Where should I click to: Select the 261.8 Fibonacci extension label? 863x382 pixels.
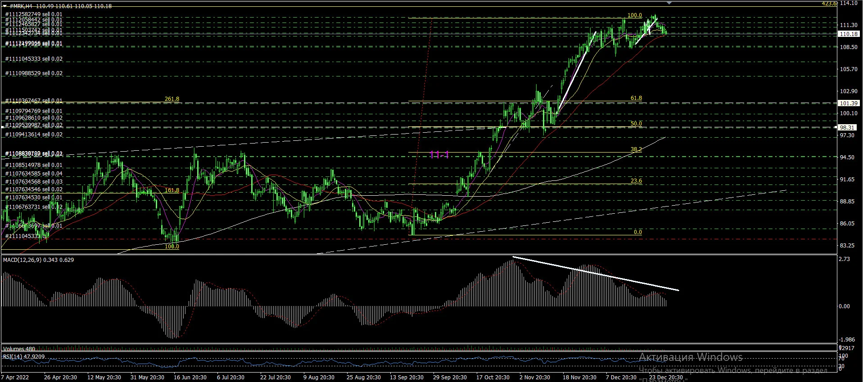click(172, 99)
